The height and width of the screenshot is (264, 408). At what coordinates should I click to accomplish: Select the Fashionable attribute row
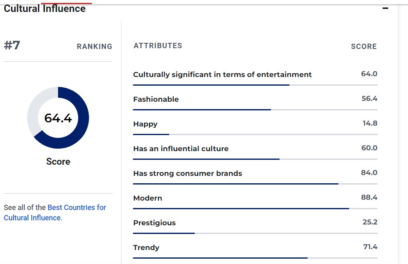(x=156, y=99)
